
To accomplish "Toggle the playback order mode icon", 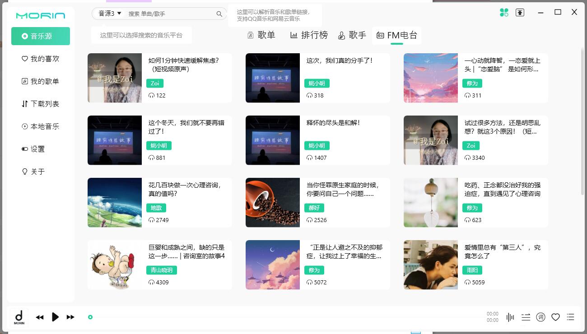I will pyautogui.click(x=526, y=317).
